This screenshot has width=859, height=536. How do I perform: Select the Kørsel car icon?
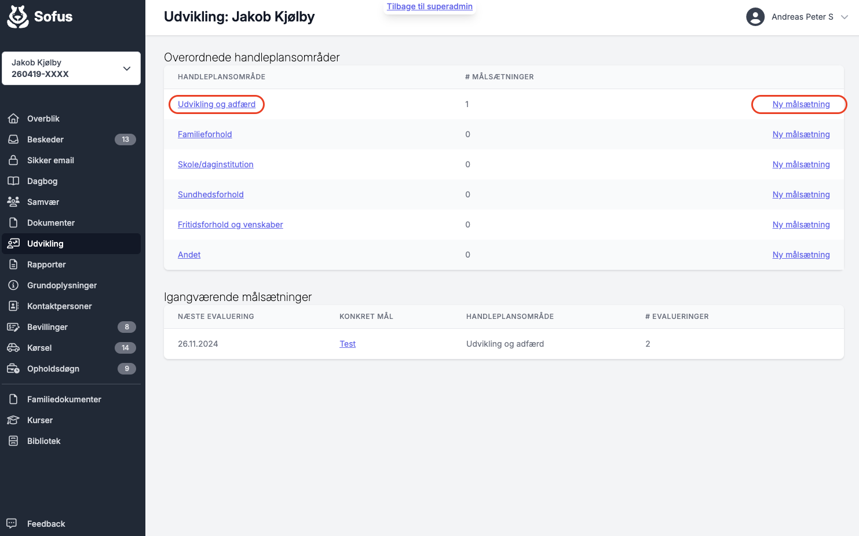coord(13,348)
